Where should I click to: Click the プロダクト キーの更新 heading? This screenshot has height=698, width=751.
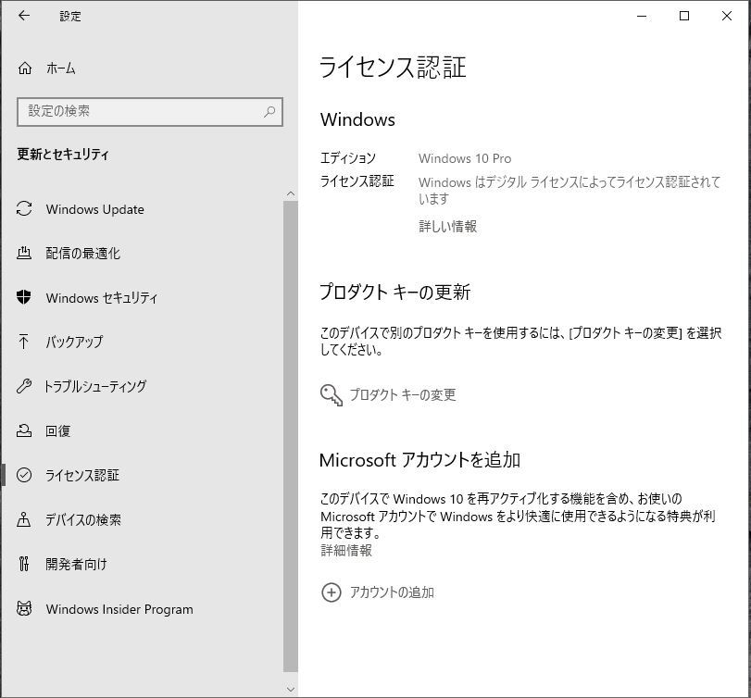(394, 292)
